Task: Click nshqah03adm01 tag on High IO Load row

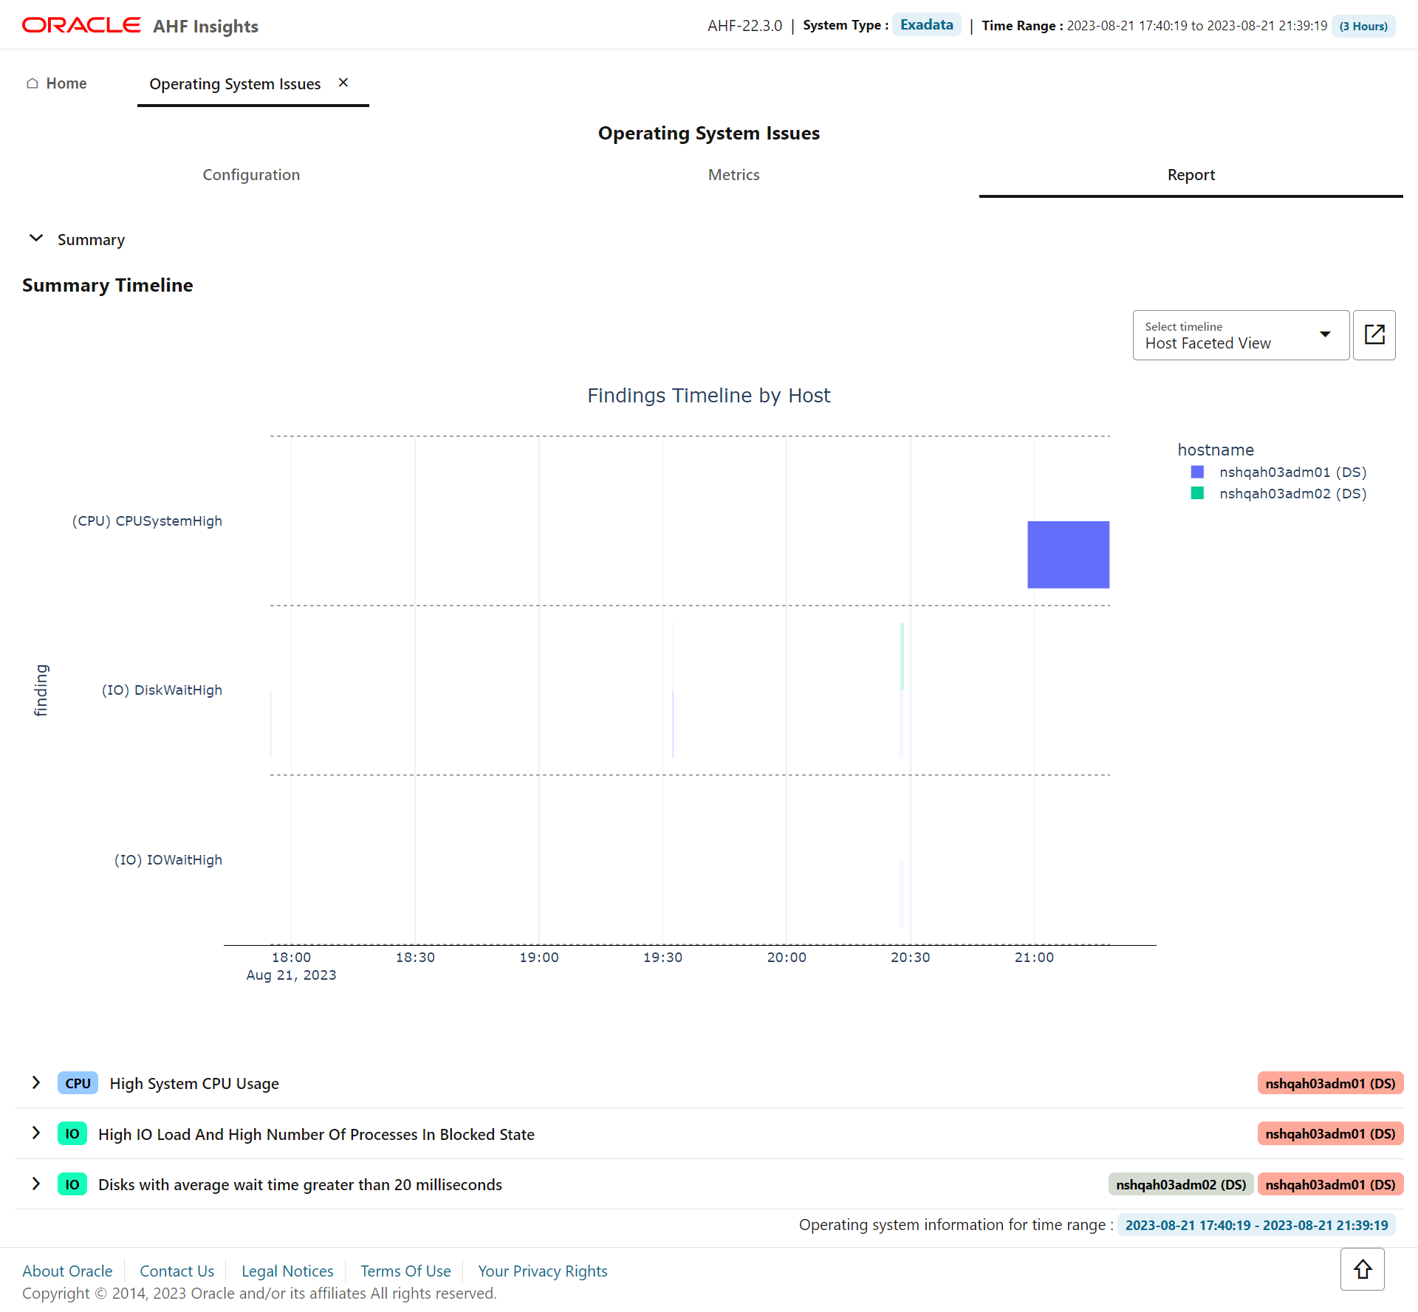Action: coord(1330,1133)
